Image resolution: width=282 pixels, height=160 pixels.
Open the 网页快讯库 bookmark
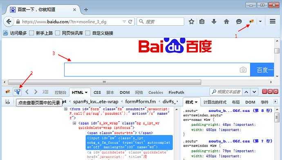(69, 33)
